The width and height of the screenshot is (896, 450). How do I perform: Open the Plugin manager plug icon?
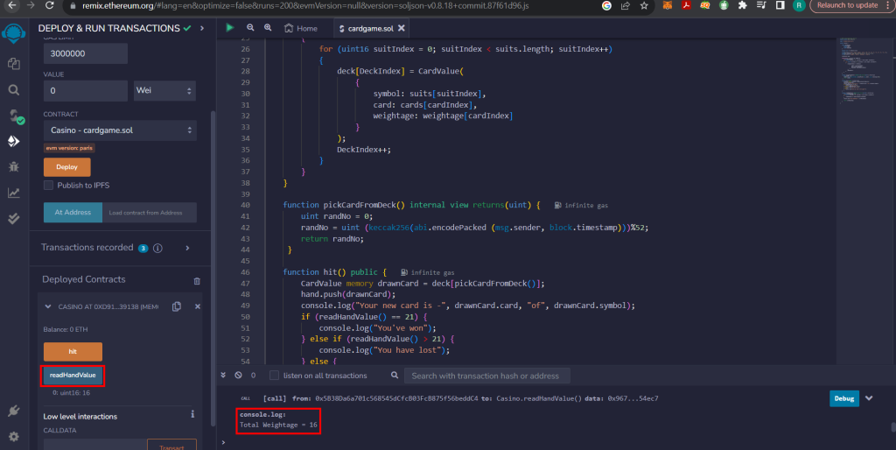click(x=14, y=411)
